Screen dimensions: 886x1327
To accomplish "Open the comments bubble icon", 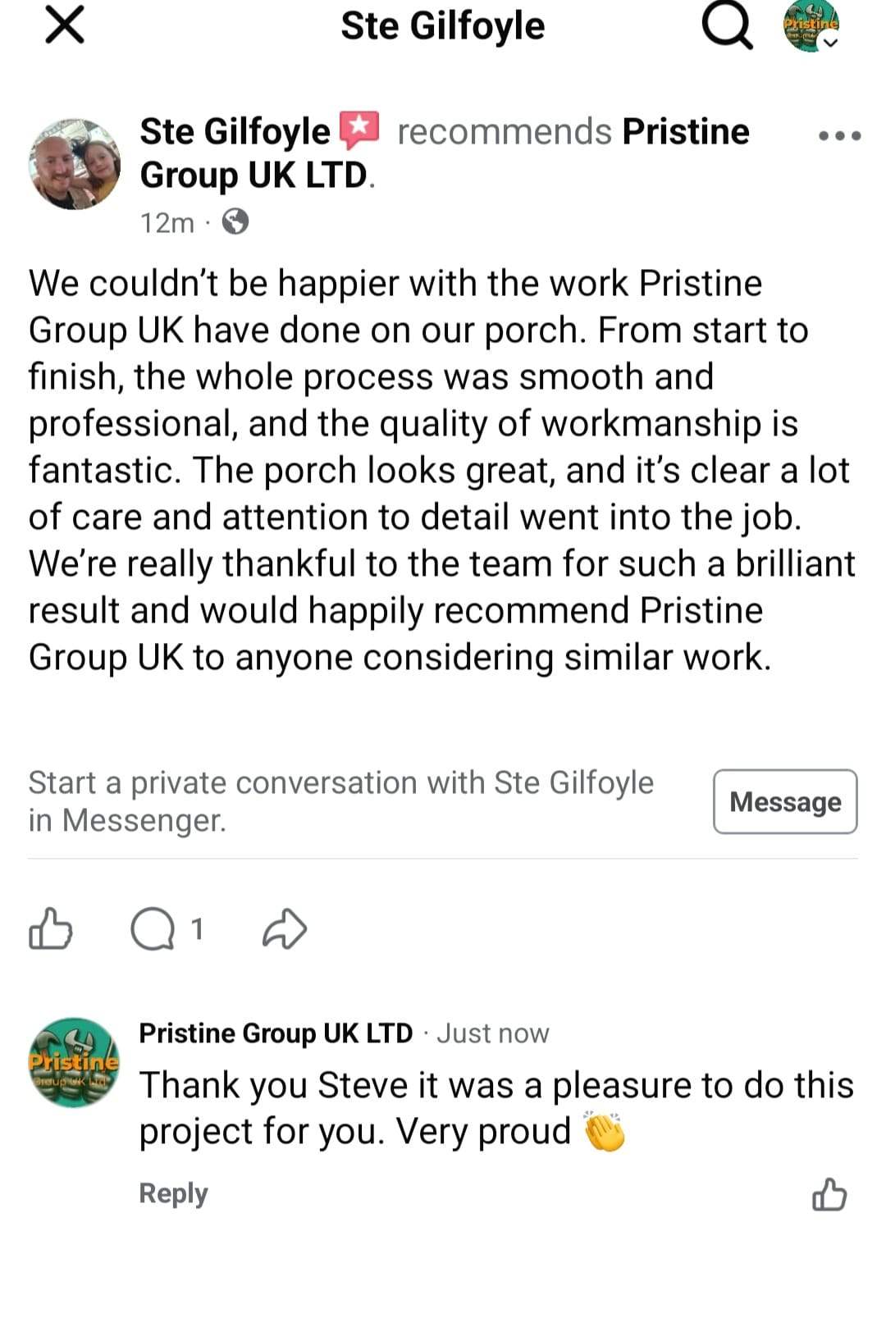I will pyautogui.click(x=153, y=930).
